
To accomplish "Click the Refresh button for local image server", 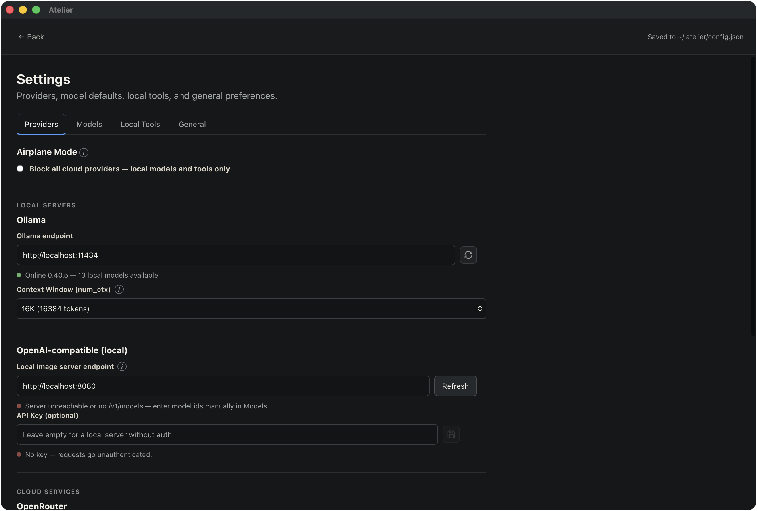I will pos(455,386).
